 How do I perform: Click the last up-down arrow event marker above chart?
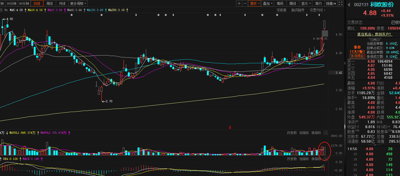[x=320, y=15]
